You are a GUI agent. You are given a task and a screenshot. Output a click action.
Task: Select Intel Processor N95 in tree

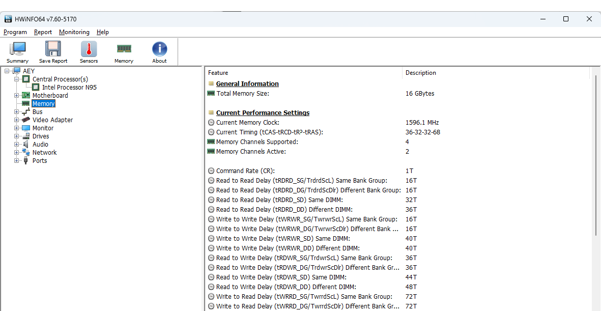[x=69, y=88]
